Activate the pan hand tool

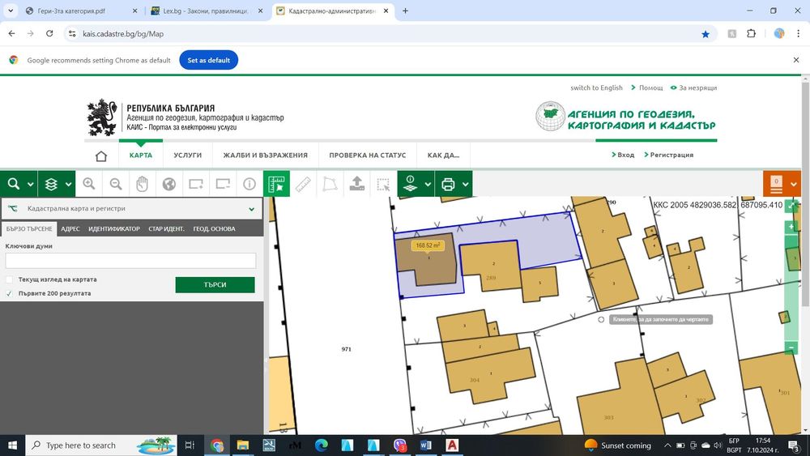pos(142,184)
